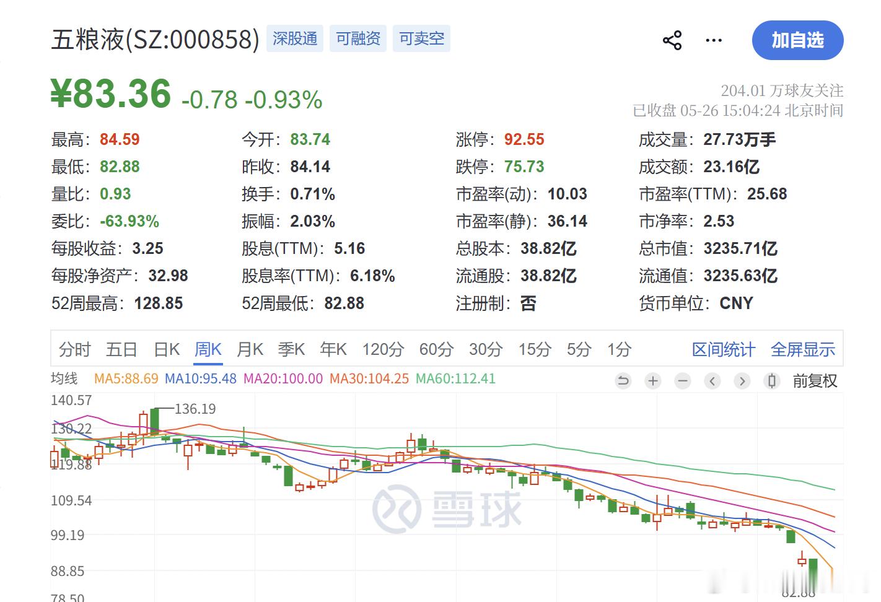This screenshot has width=881, height=602.
Task: Click the MA60:112.41 indicator
Action: pos(455,378)
